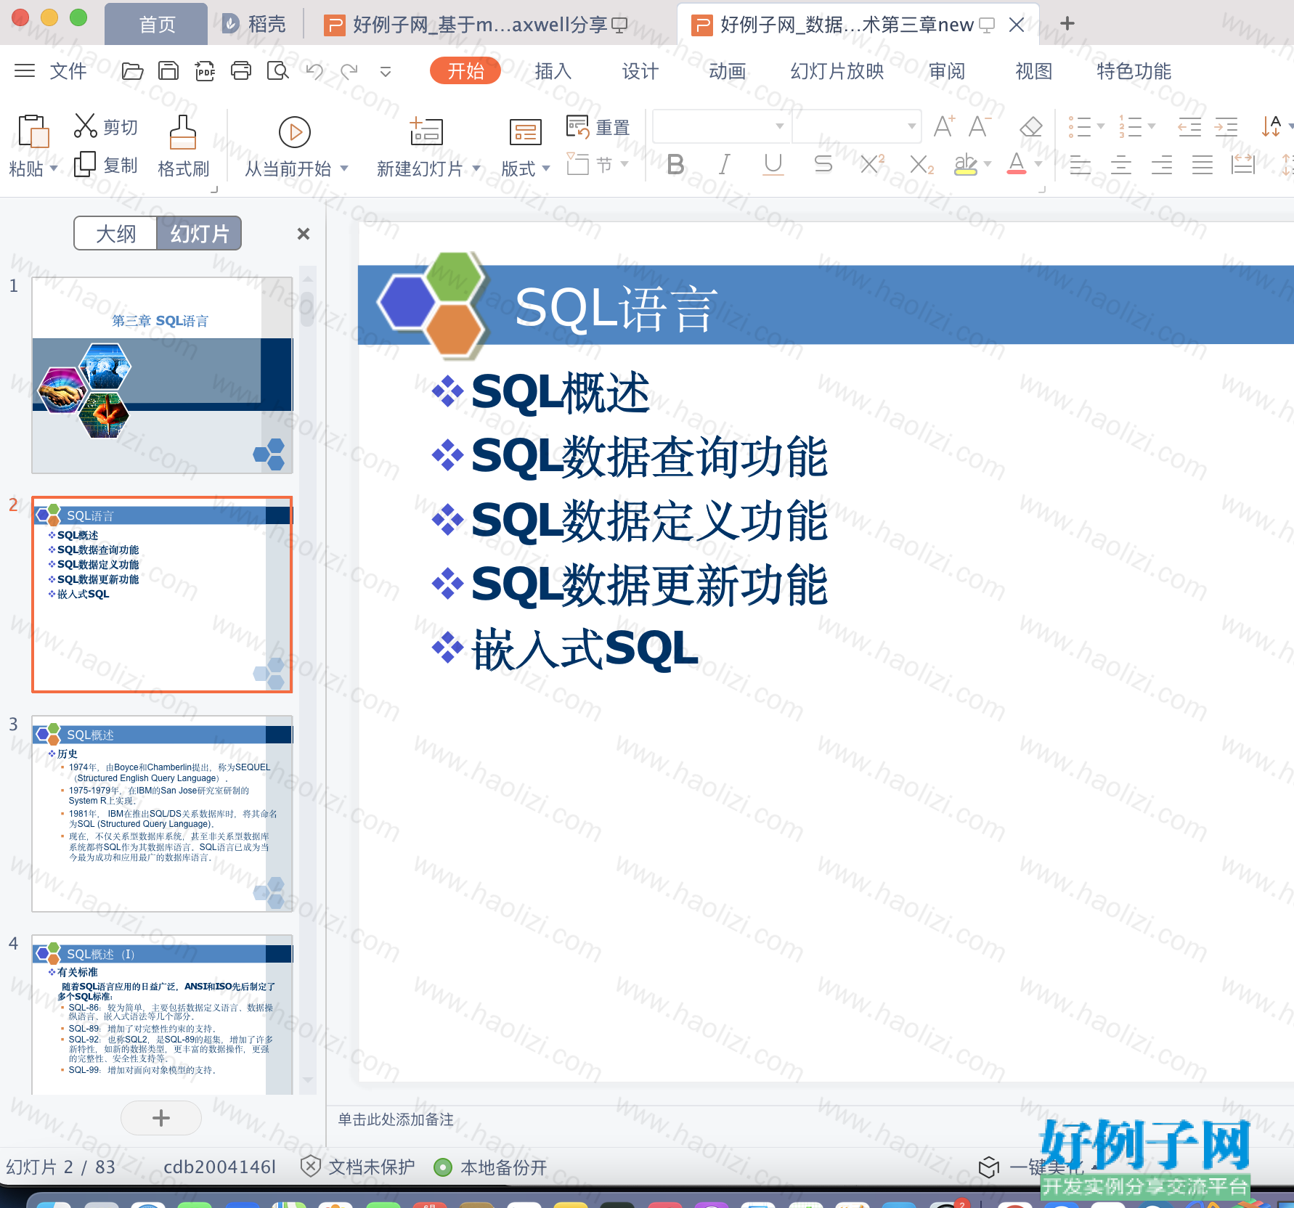The height and width of the screenshot is (1208, 1294).
Task: Switch to the 设计 ribbon tab
Action: [640, 70]
